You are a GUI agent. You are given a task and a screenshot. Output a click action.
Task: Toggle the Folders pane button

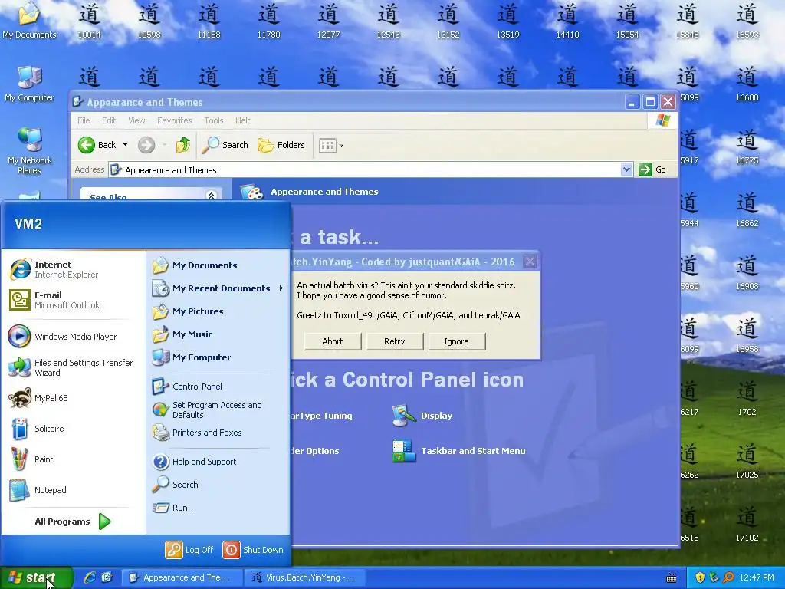click(x=281, y=145)
